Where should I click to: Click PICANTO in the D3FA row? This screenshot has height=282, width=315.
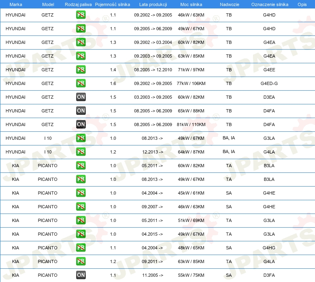coord(48,275)
